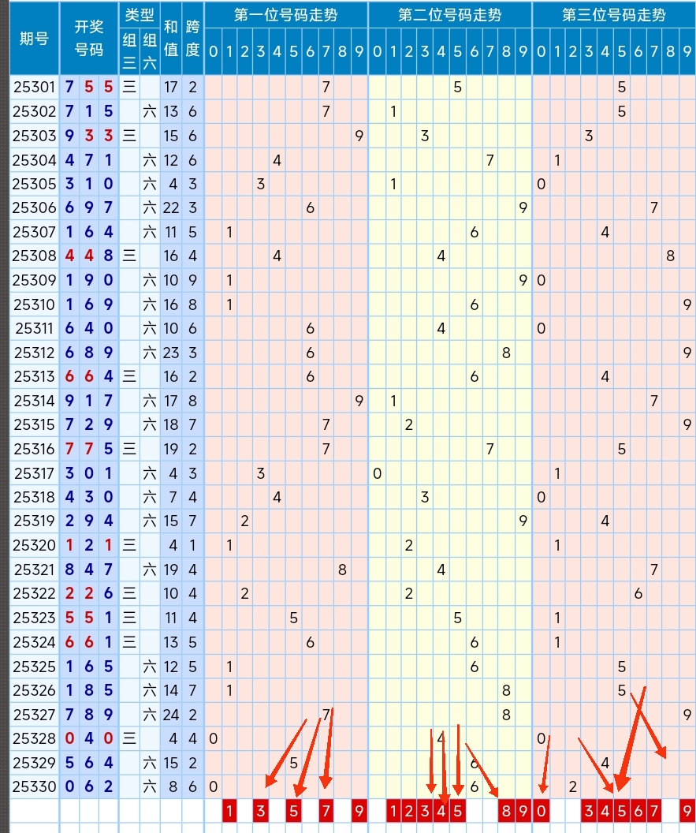
Task: Open the 第三位号码走势 section header
Action: coord(614,14)
